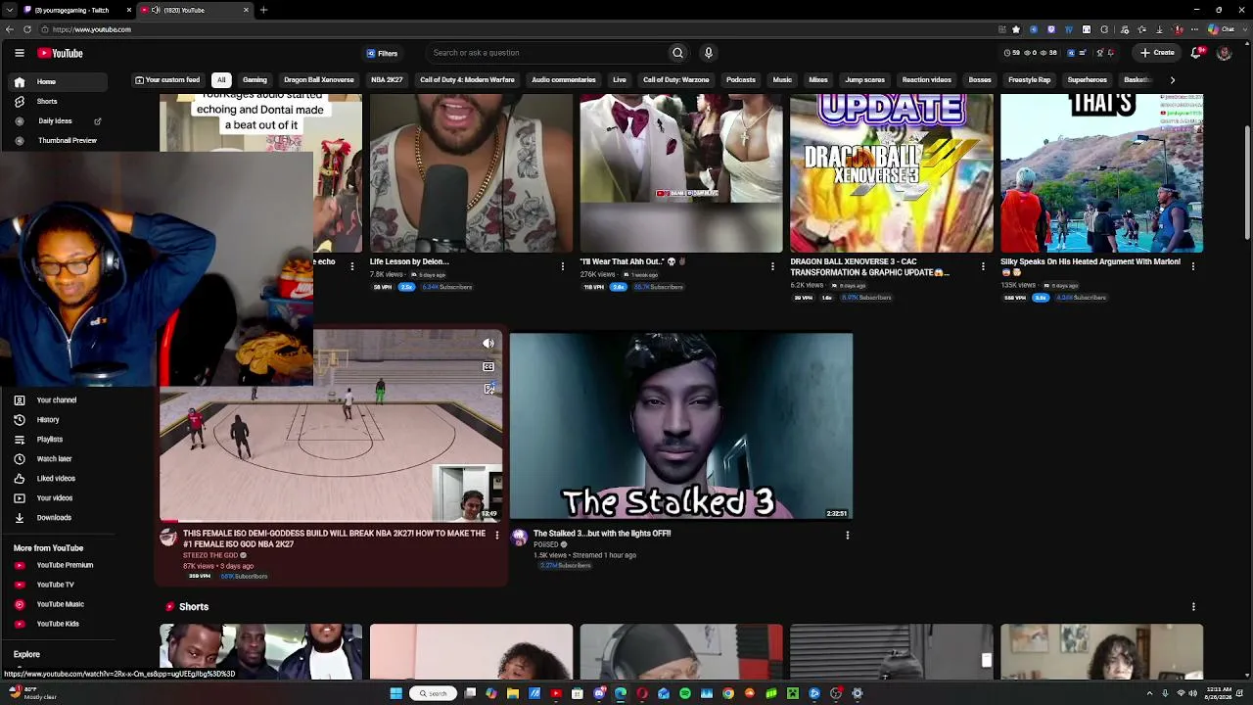Select the Audio commentaries chip
The image size is (1253, 705).
coord(563,80)
